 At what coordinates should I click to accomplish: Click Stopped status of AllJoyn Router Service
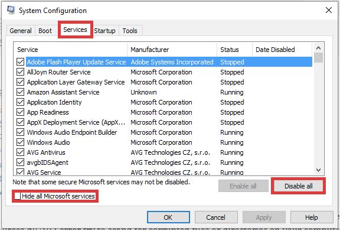pos(232,72)
